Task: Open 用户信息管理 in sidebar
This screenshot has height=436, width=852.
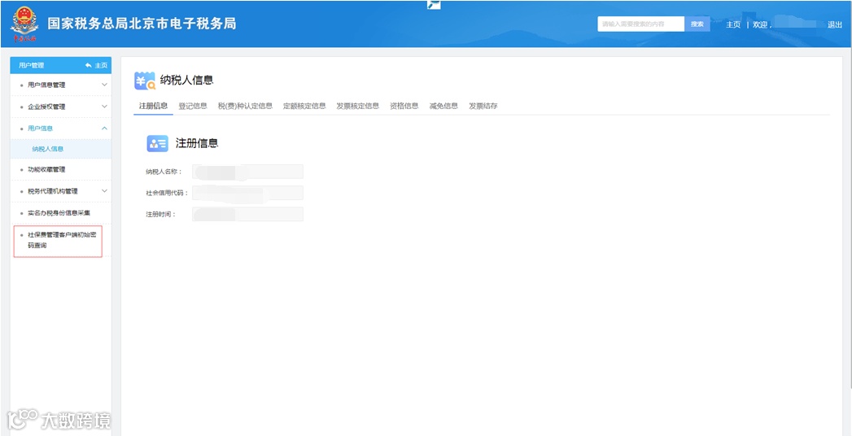Action: click(46, 85)
